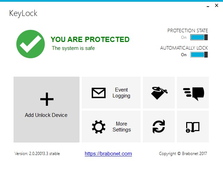Viewport: 223px width, 172px height.
Task: Click the version number text
Action: [x=37, y=154]
